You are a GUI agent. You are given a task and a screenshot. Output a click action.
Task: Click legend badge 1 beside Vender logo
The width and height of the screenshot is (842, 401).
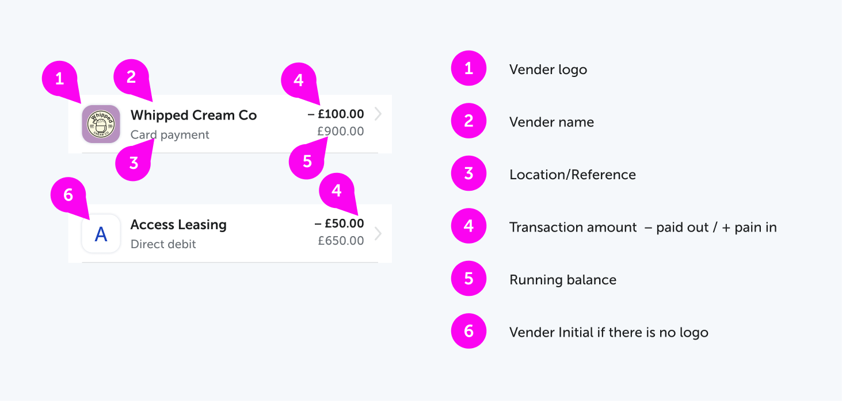(x=468, y=68)
